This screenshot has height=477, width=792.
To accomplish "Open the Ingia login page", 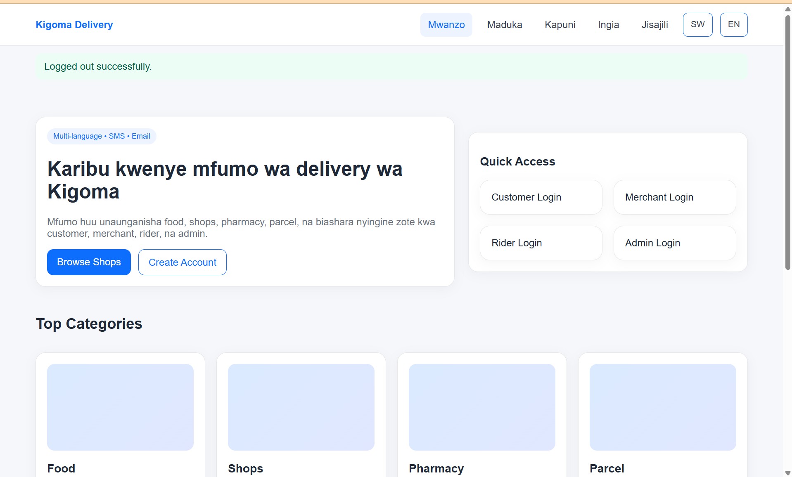I will (x=608, y=25).
